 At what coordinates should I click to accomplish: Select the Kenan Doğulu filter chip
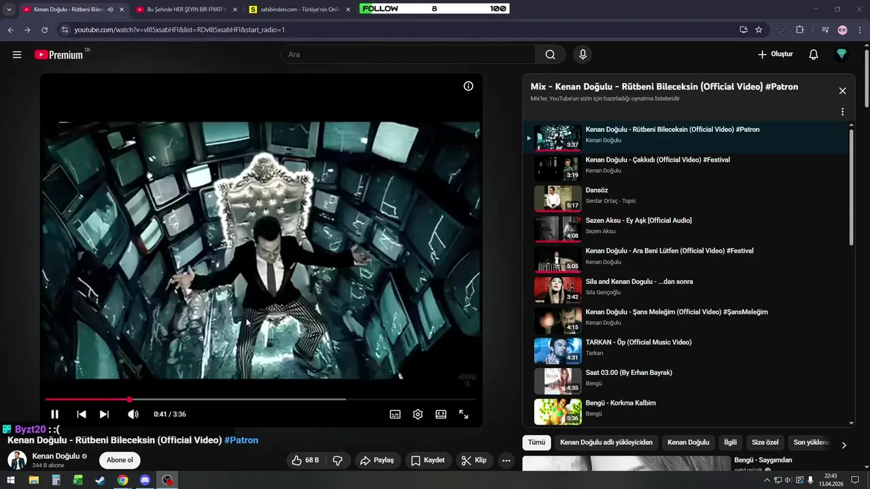688,442
